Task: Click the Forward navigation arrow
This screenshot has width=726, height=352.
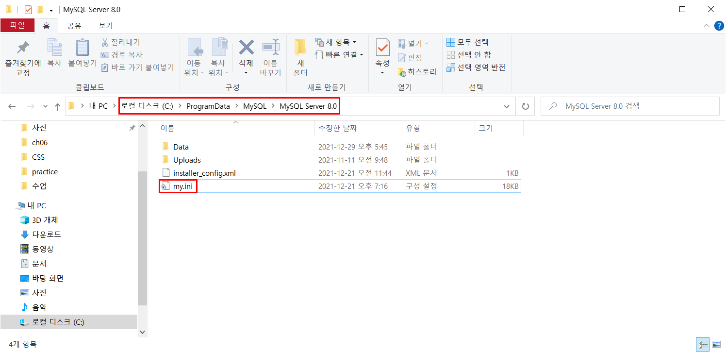Action: (x=30, y=106)
